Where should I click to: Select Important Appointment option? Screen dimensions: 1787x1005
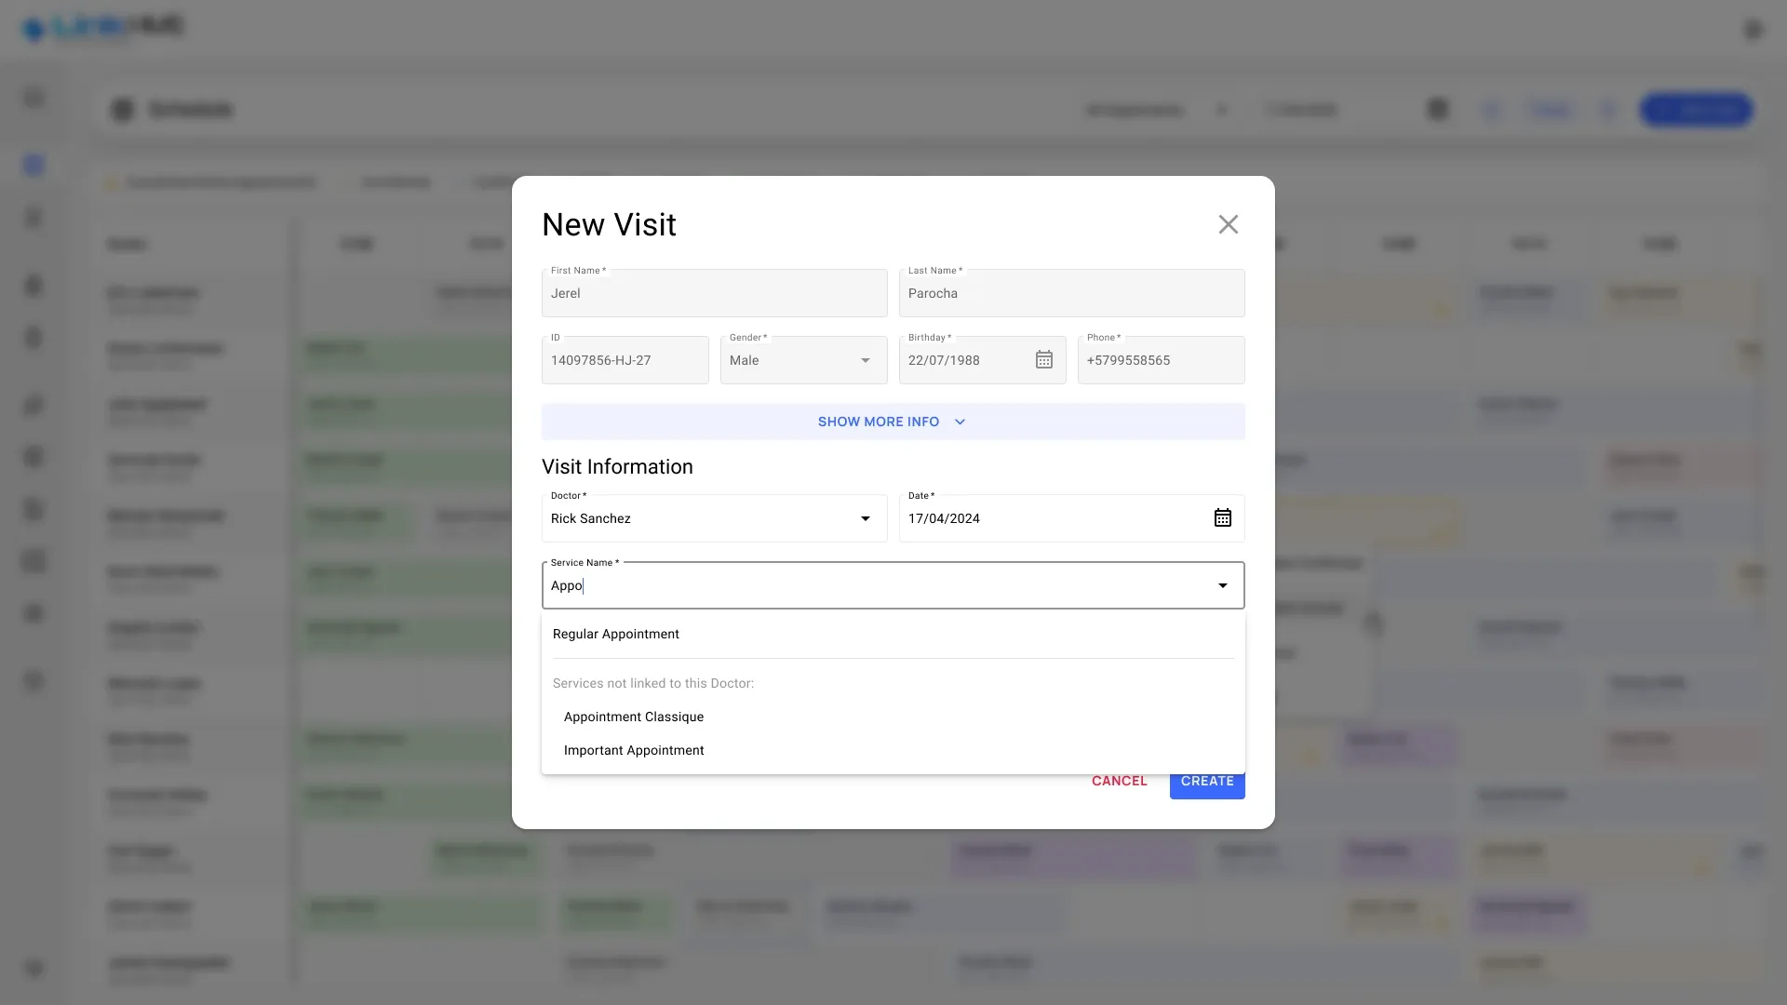(893, 750)
